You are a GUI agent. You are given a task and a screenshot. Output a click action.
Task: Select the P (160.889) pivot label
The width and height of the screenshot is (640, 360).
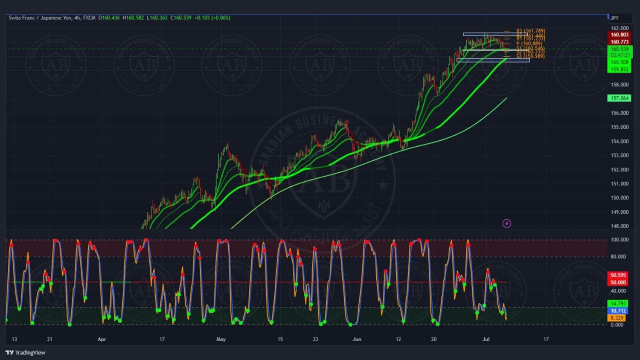click(529, 44)
